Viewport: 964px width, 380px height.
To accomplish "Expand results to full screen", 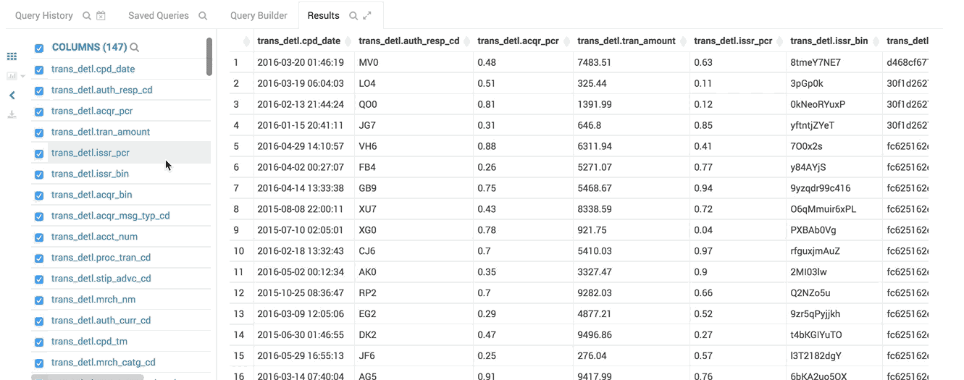I will pyautogui.click(x=367, y=16).
